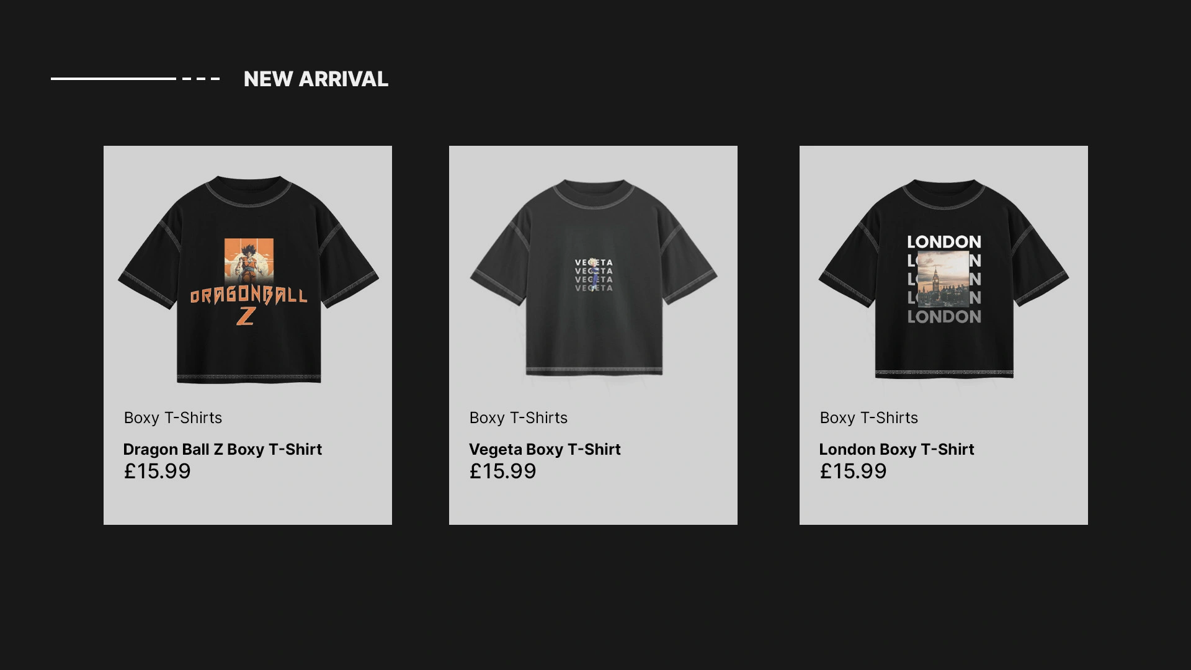This screenshot has height=670, width=1191.
Task: Click the Goku artwork on the first shirt
Action: click(x=249, y=263)
